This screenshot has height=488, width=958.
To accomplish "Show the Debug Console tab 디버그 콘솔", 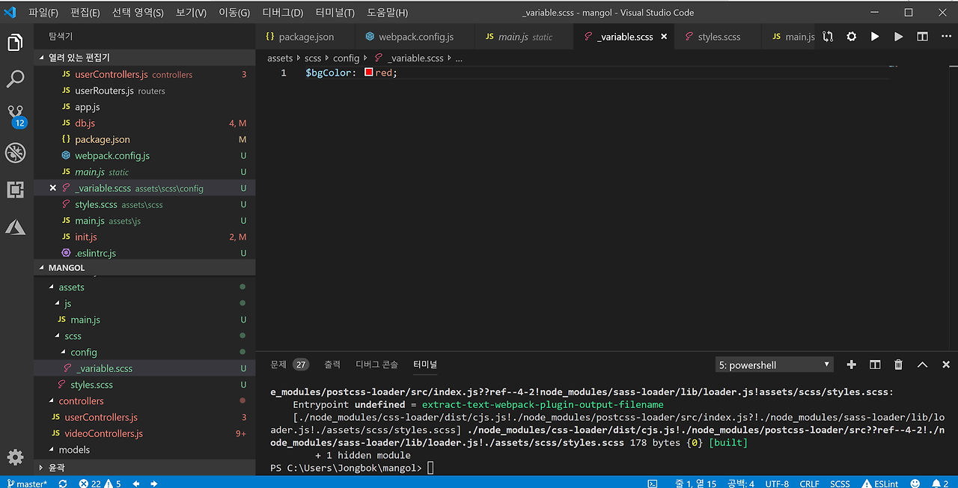I will (x=376, y=365).
